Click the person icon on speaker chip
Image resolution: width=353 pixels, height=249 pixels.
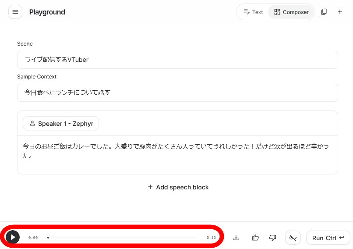[32, 124]
